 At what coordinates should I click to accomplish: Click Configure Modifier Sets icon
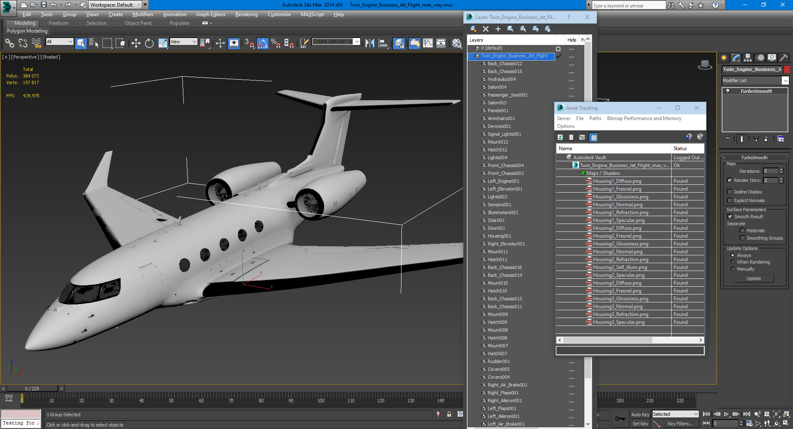click(x=781, y=139)
